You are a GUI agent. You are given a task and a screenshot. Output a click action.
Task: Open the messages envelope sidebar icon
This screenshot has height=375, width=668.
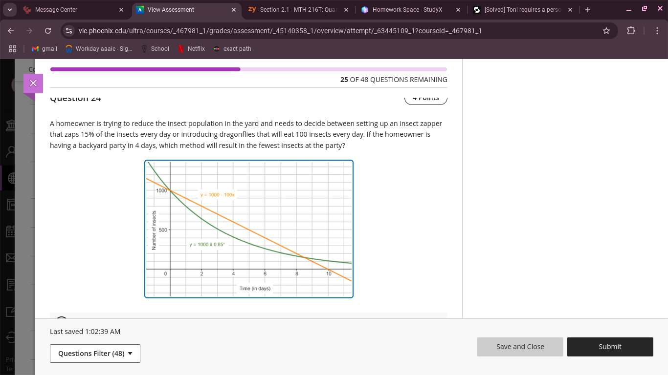[x=10, y=257]
